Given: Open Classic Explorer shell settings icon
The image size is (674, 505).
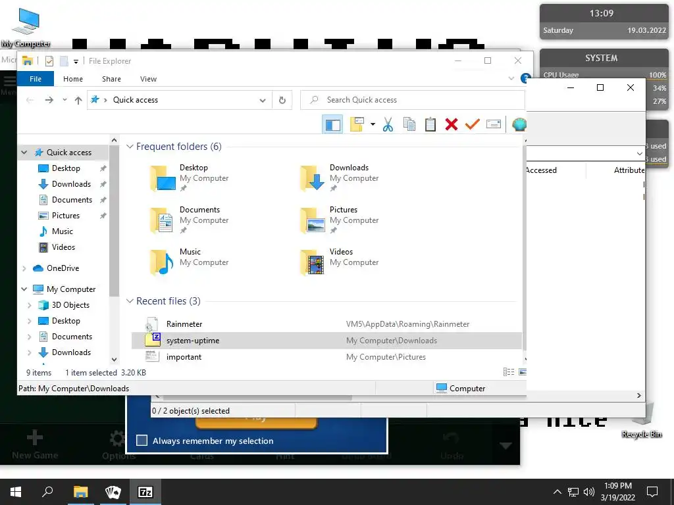Looking at the screenshot, I should point(519,124).
